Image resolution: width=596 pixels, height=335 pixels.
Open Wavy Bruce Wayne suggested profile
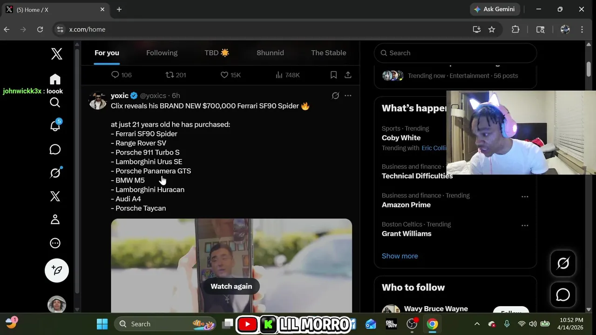point(436,308)
